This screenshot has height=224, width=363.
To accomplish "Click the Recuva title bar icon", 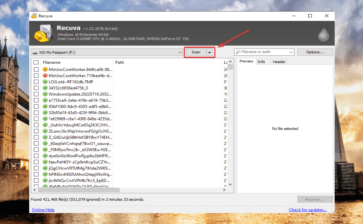I will [34, 16].
